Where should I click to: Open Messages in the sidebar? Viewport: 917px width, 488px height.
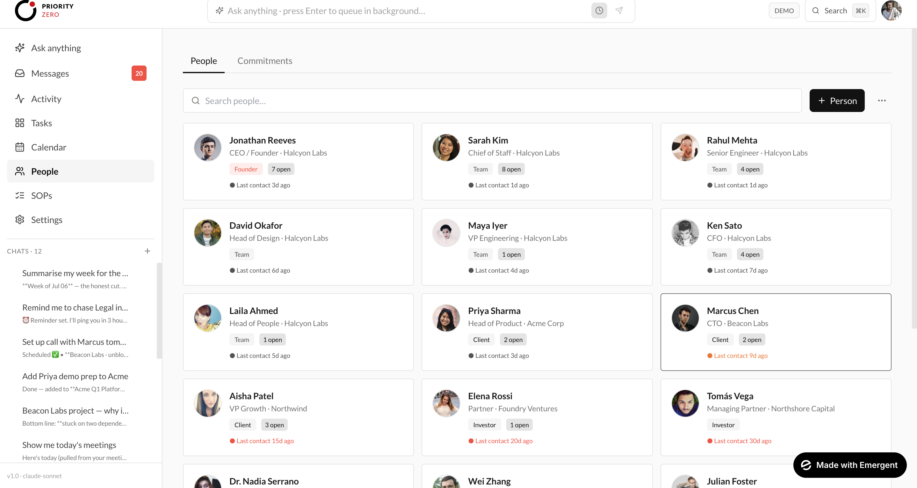point(80,73)
